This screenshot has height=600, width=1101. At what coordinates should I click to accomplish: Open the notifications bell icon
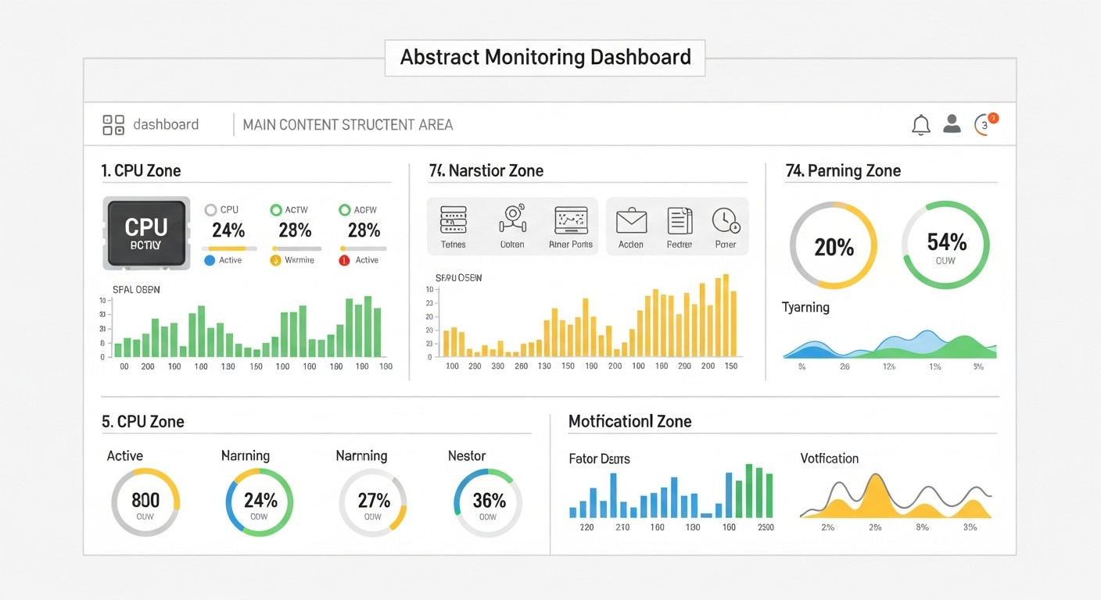pyautogui.click(x=920, y=123)
